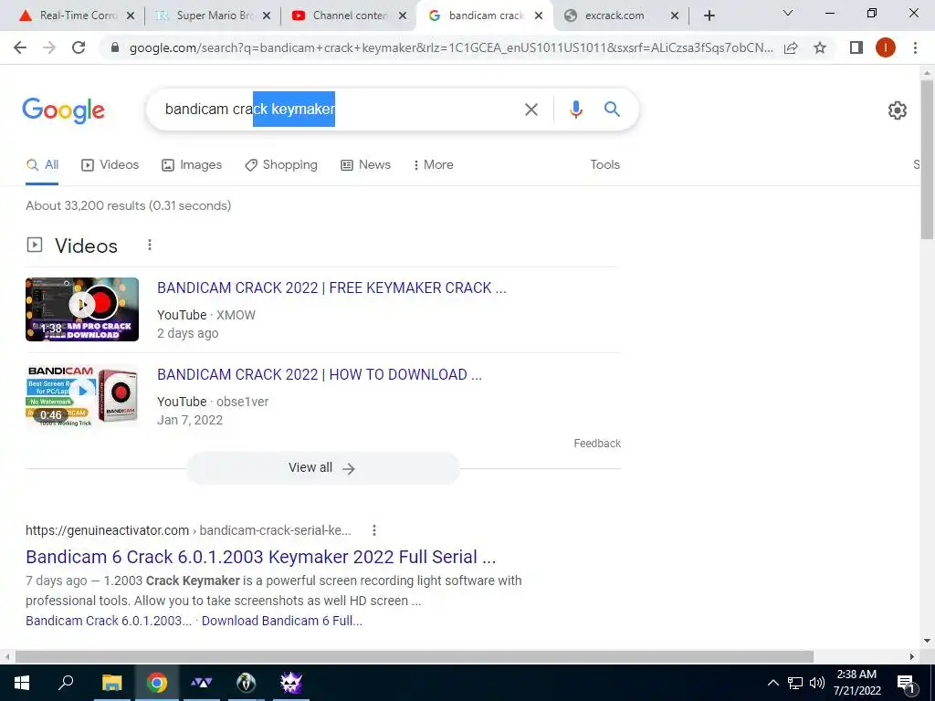Select the All search filter

point(42,164)
